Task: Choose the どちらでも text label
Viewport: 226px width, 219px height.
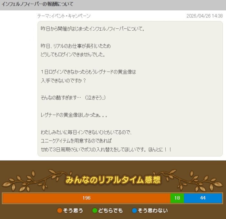Action: coord(111,211)
